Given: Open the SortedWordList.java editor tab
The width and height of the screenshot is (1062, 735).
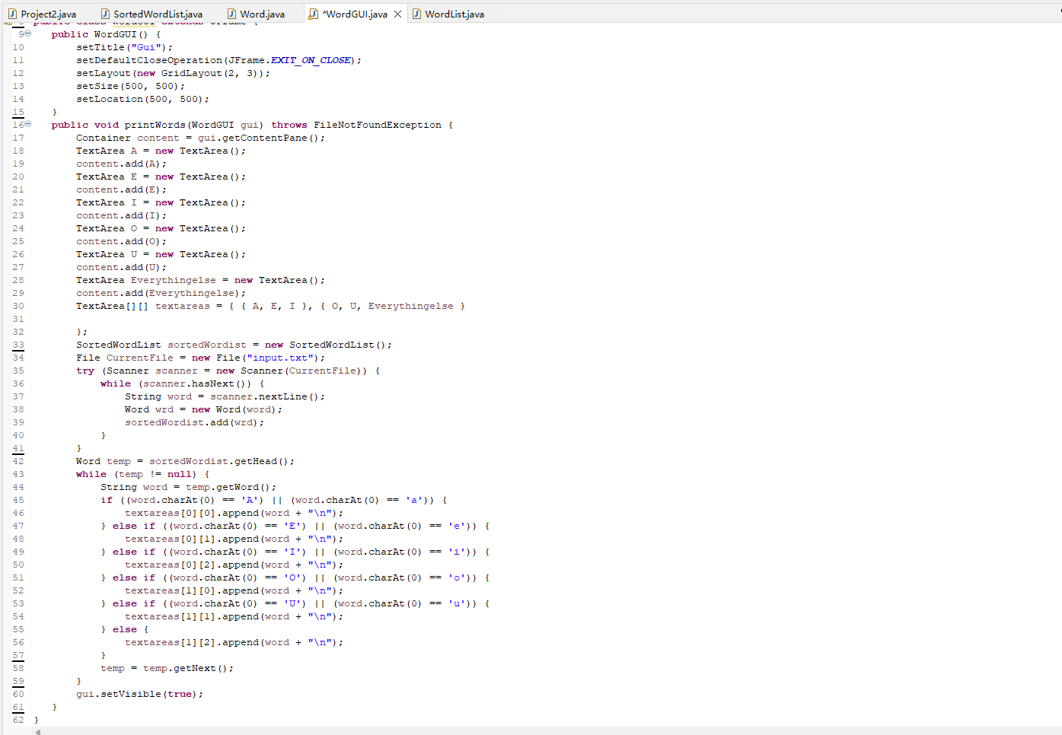Looking at the screenshot, I should pyautogui.click(x=151, y=14).
